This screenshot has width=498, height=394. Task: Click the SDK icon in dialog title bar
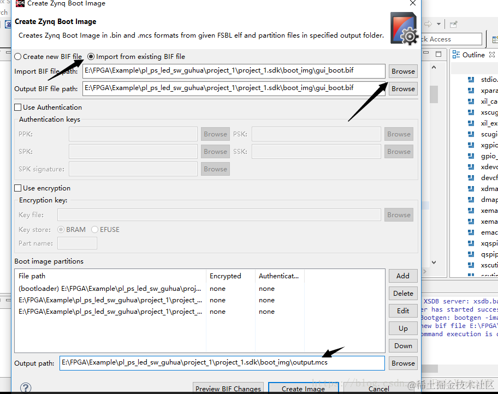pos(20,3)
